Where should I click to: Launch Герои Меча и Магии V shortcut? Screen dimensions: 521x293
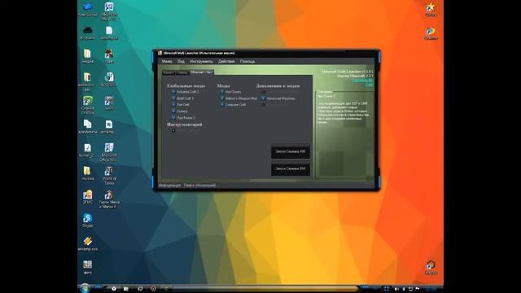click(x=108, y=199)
